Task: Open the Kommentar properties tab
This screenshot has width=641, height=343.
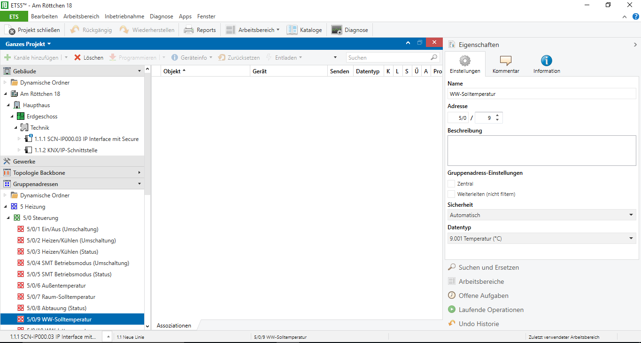Action: 506,64
